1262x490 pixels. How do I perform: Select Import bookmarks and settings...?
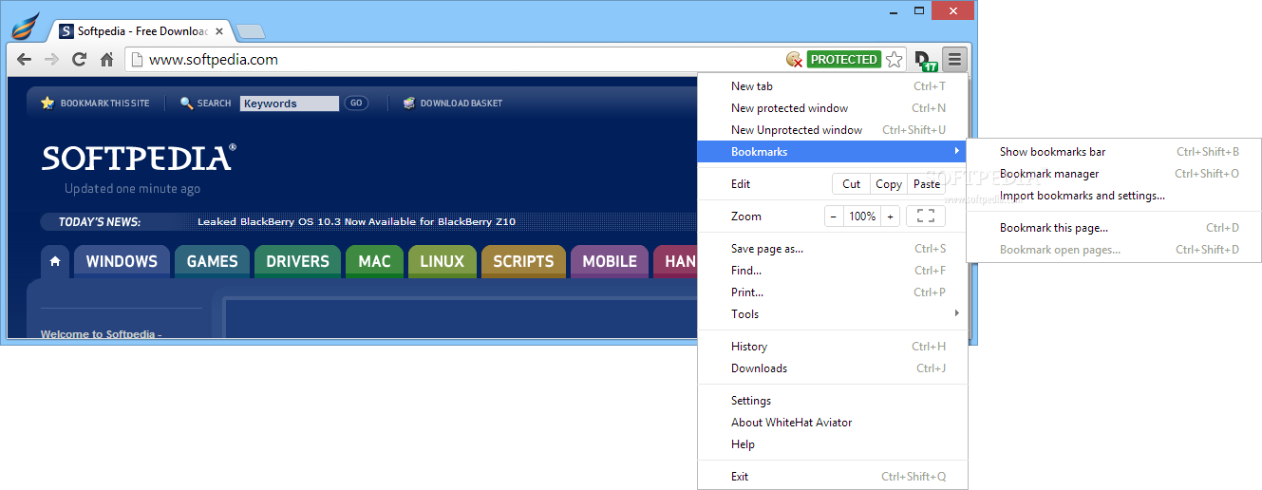[1114, 196]
